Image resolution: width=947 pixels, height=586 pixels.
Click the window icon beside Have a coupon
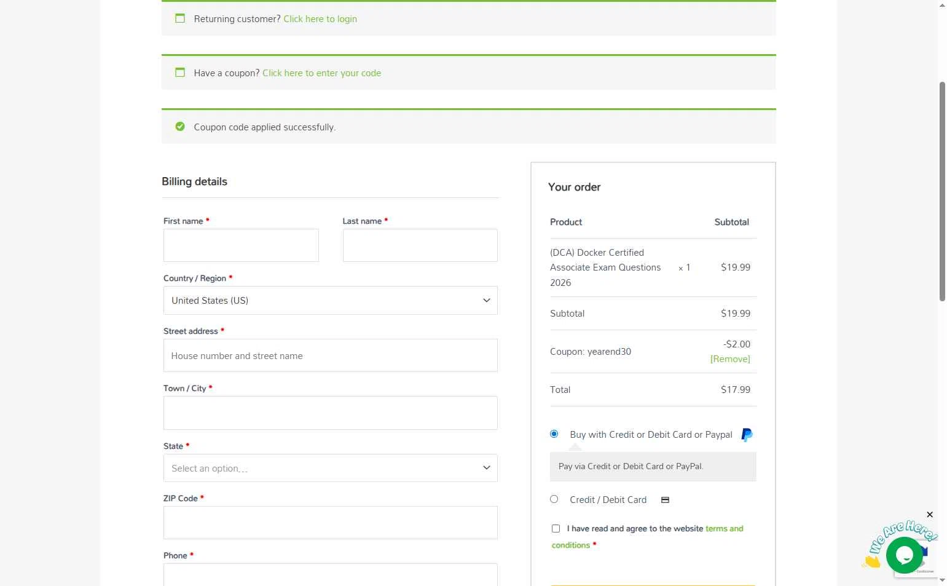pos(180,73)
